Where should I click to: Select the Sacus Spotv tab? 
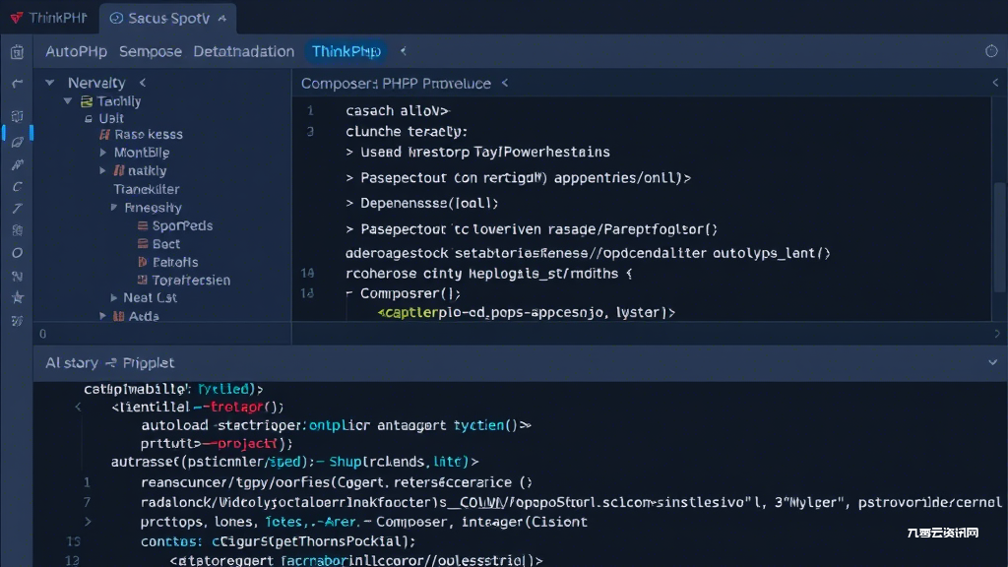167,18
